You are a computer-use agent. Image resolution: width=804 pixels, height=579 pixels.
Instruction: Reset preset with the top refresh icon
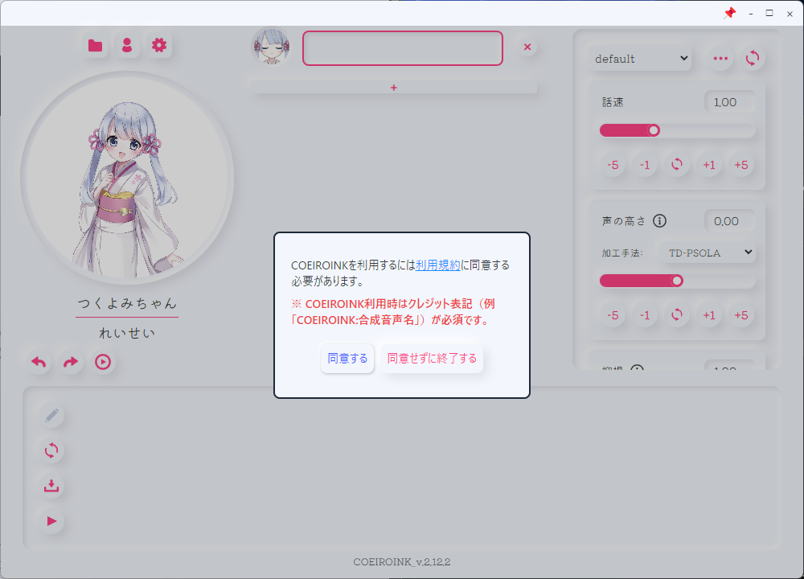click(x=753, y=59)
